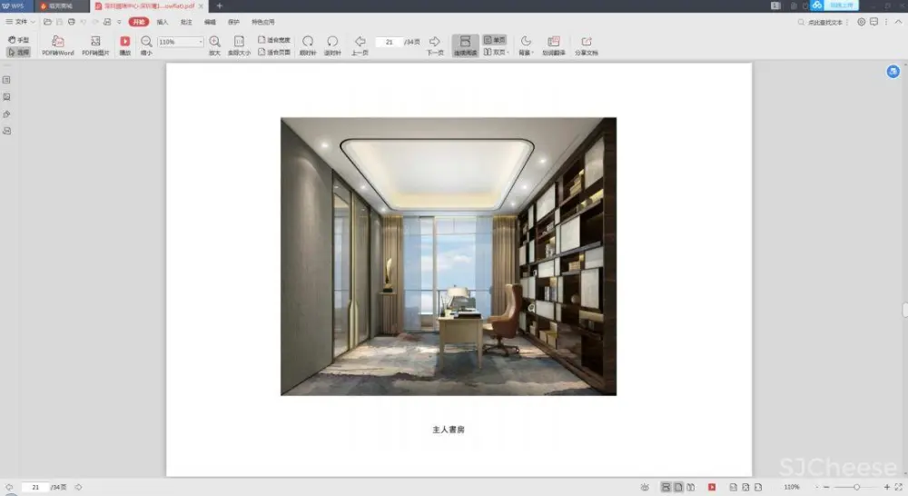Screen dimensions: 908x496
Task: Zoom out using the 缩小 magnifier
Action: point(146,42)
